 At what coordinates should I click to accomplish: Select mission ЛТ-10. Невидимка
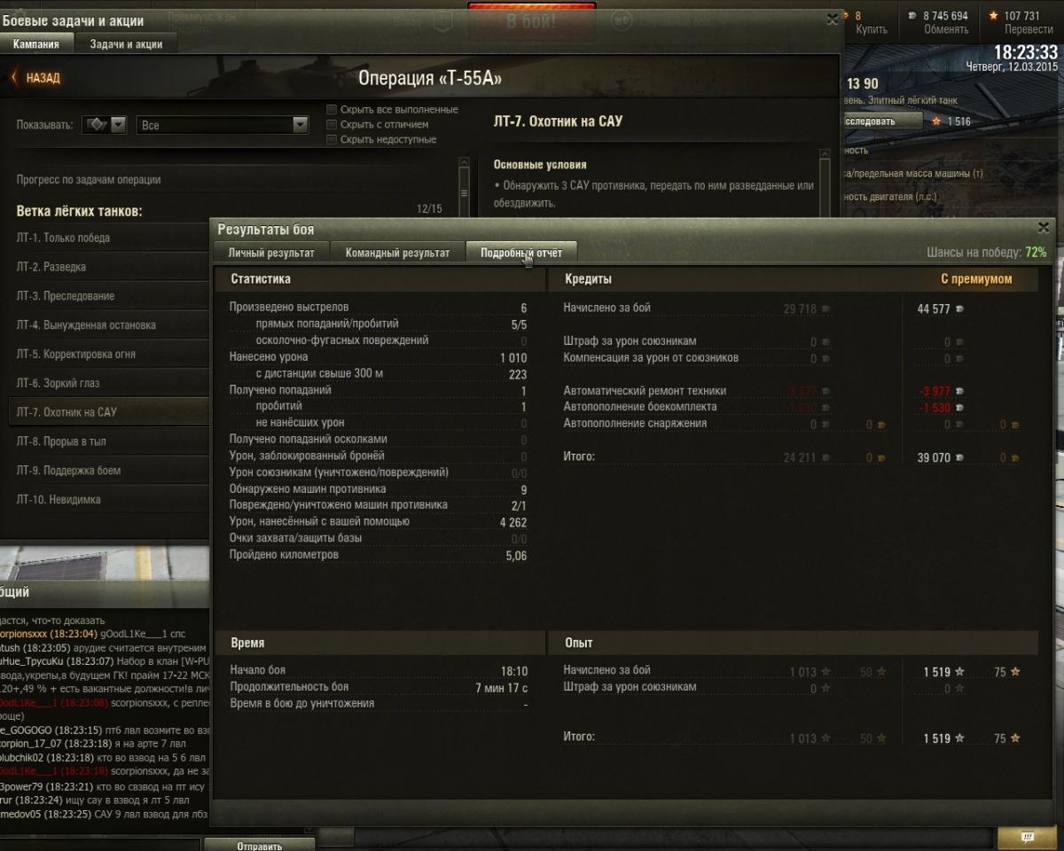[111, 500]
